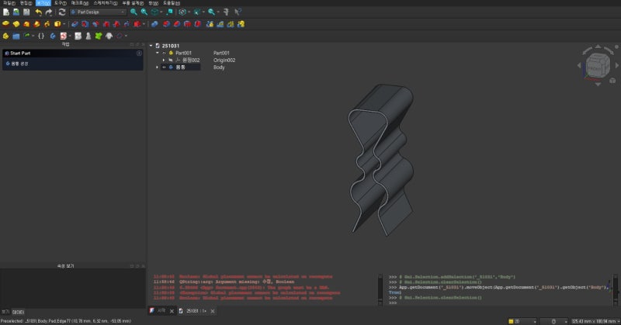
Task: Open the 파일 (File) menu
Action: pos(9,3)
